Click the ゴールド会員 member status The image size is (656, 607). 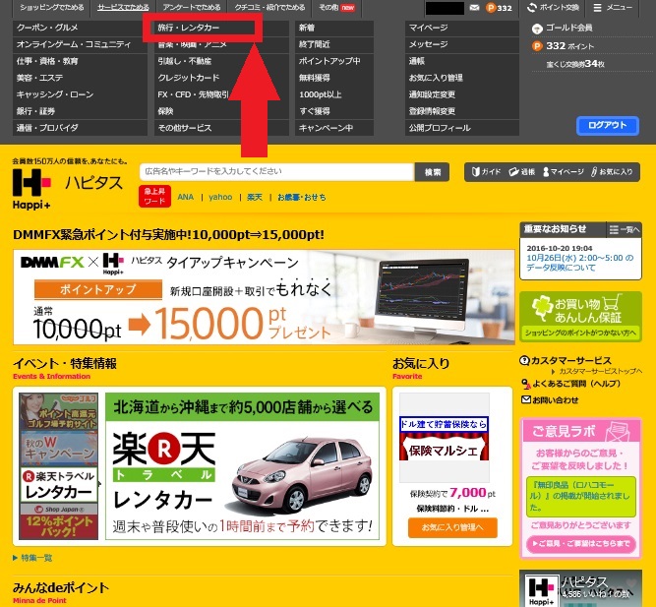tap(562, 29)
